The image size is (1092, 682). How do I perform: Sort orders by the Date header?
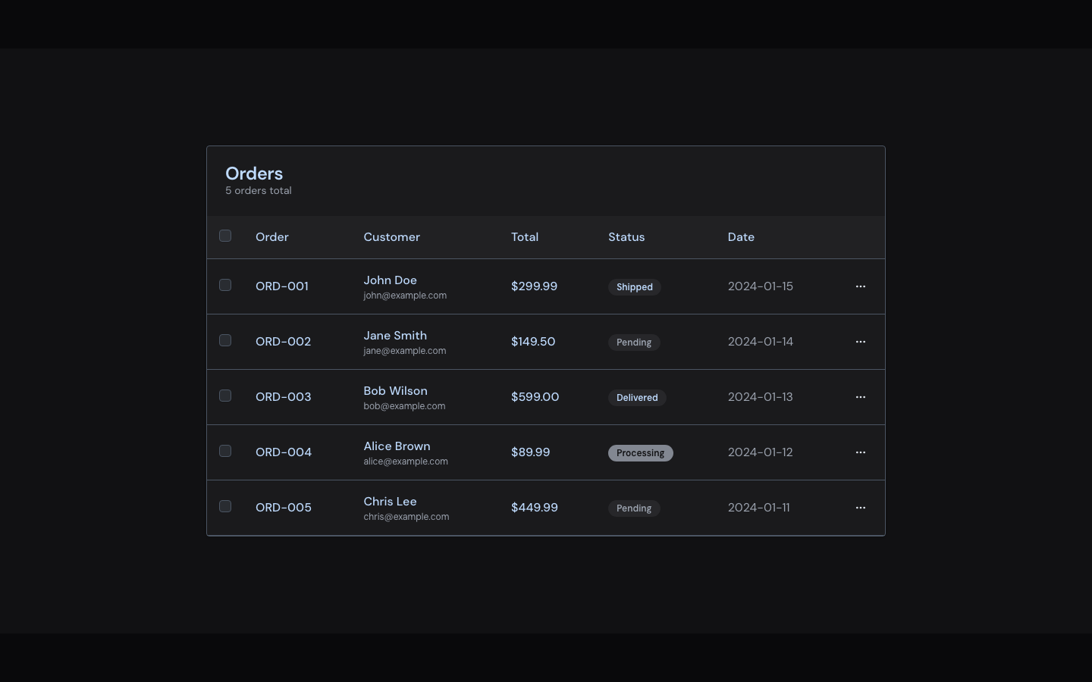[741, 237]
